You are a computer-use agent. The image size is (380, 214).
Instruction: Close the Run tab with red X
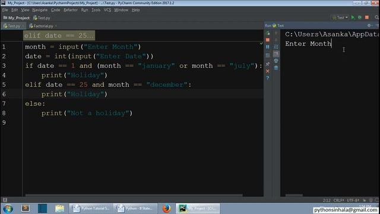tap(268, 71)
